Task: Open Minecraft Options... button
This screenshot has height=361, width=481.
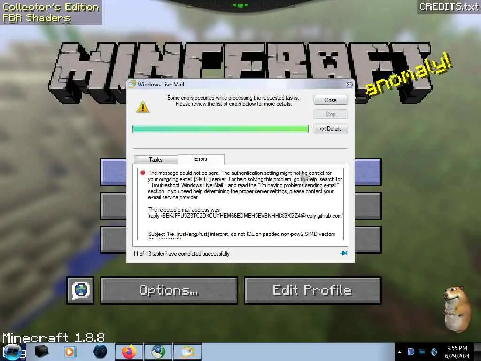Action: (169, 290)
